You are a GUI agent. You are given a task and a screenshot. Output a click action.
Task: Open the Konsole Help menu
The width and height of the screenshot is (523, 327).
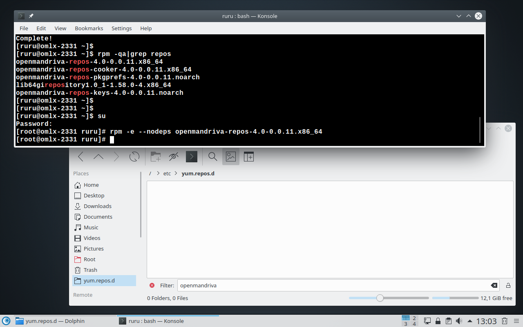146,28
